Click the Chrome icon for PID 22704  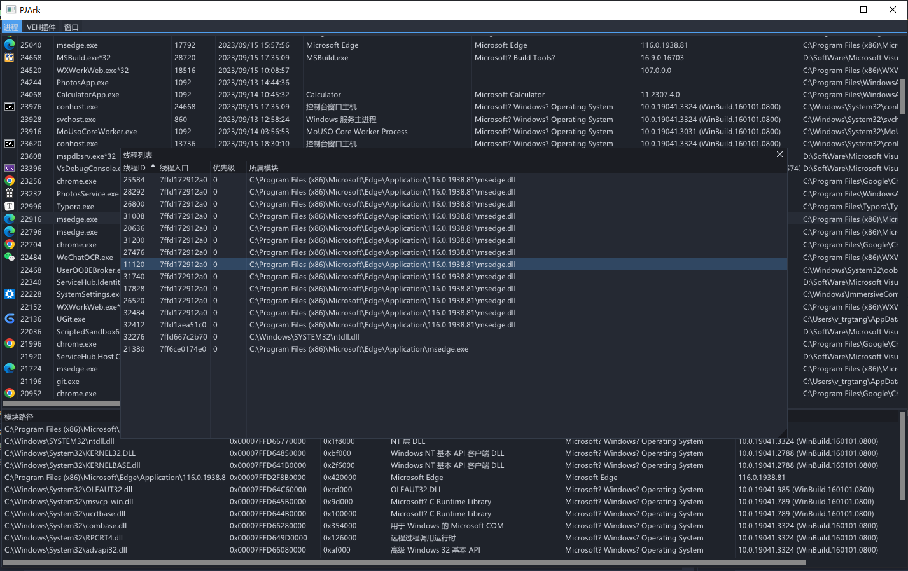pyautogui.click(x=10, y=245)
